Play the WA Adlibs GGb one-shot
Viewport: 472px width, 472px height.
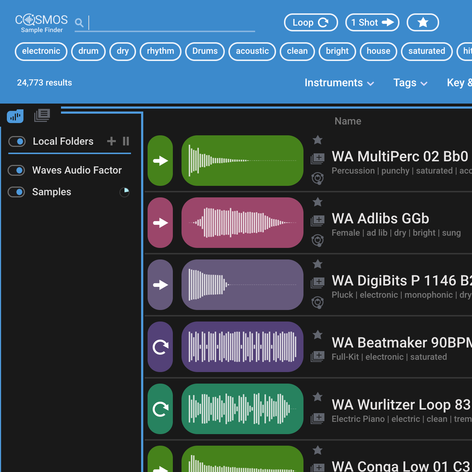pyautogui.click(x=160, y=223)
